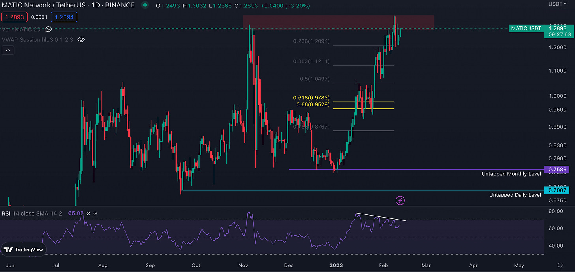Click the 40.00 RSI axis value
This screenshot has height=272, width=575.
pos(556,246)
